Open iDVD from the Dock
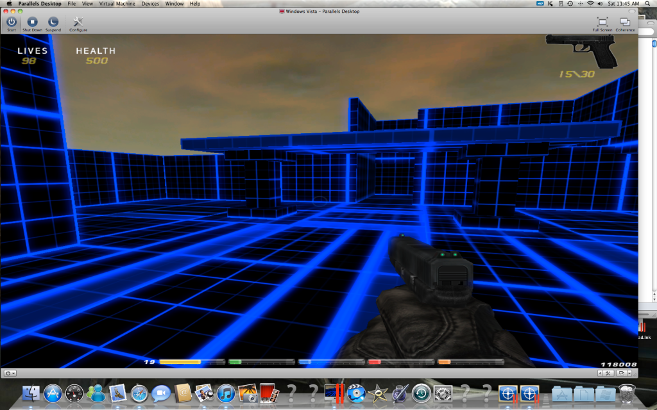The width and height of the screenshot is (657, 410). [x=356, y=393]
